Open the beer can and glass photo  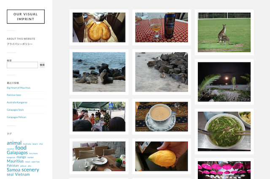pos(162,27)
